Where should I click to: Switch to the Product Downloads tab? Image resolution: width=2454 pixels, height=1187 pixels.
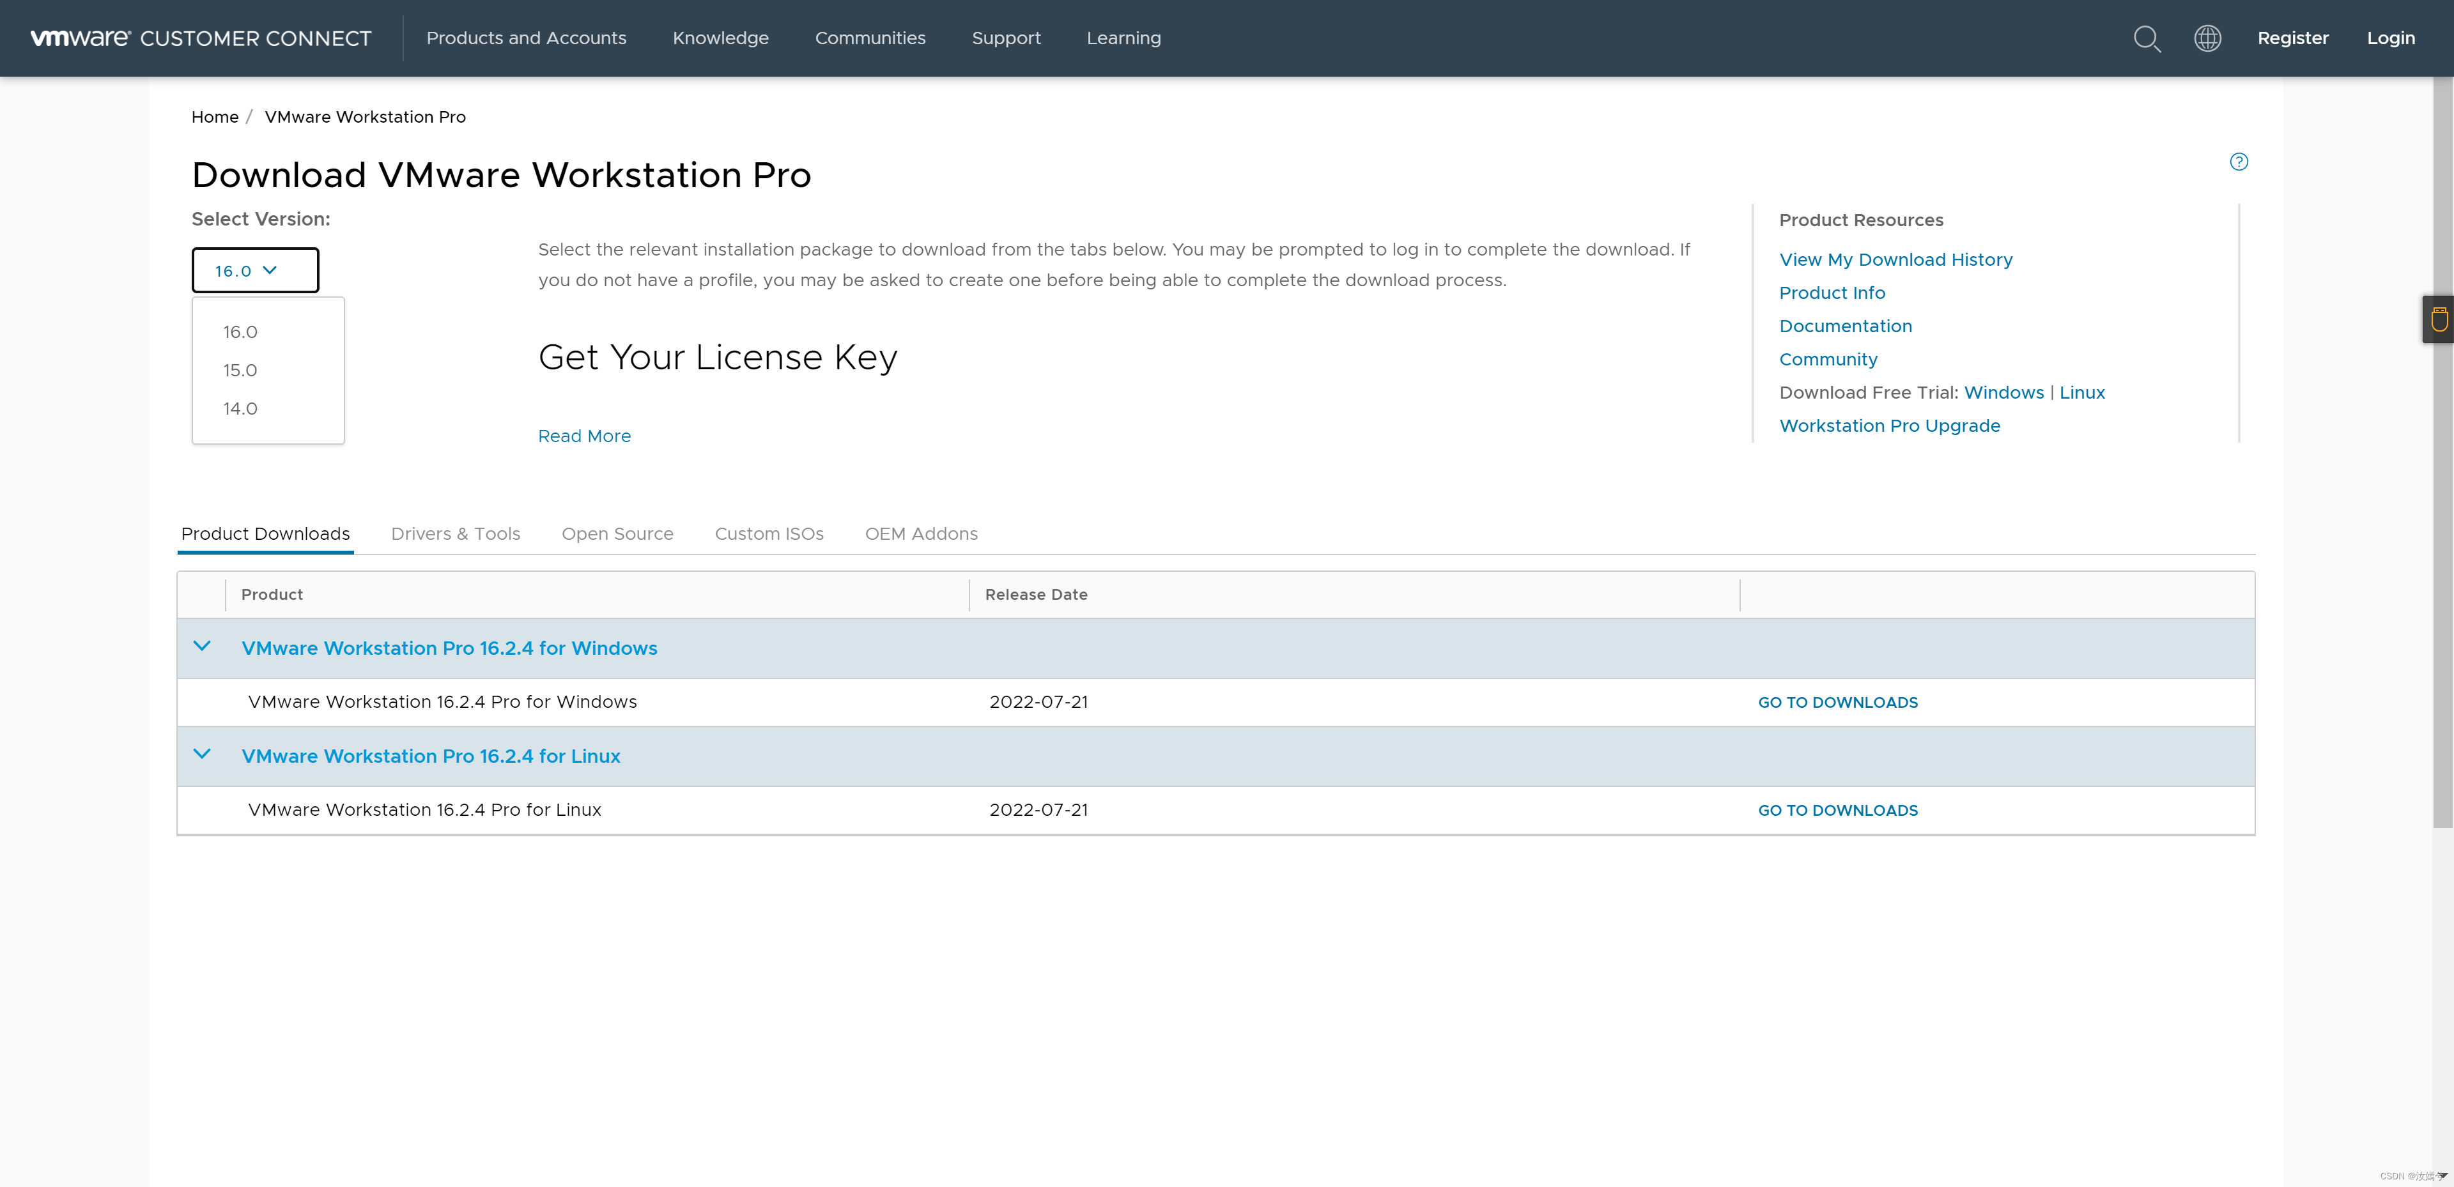265,533
